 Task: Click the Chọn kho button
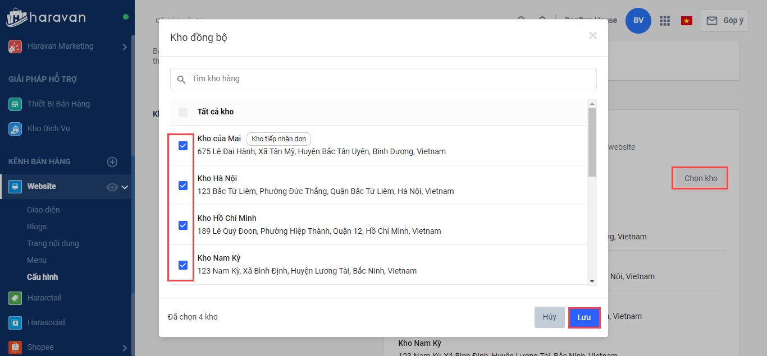[701, 178]
